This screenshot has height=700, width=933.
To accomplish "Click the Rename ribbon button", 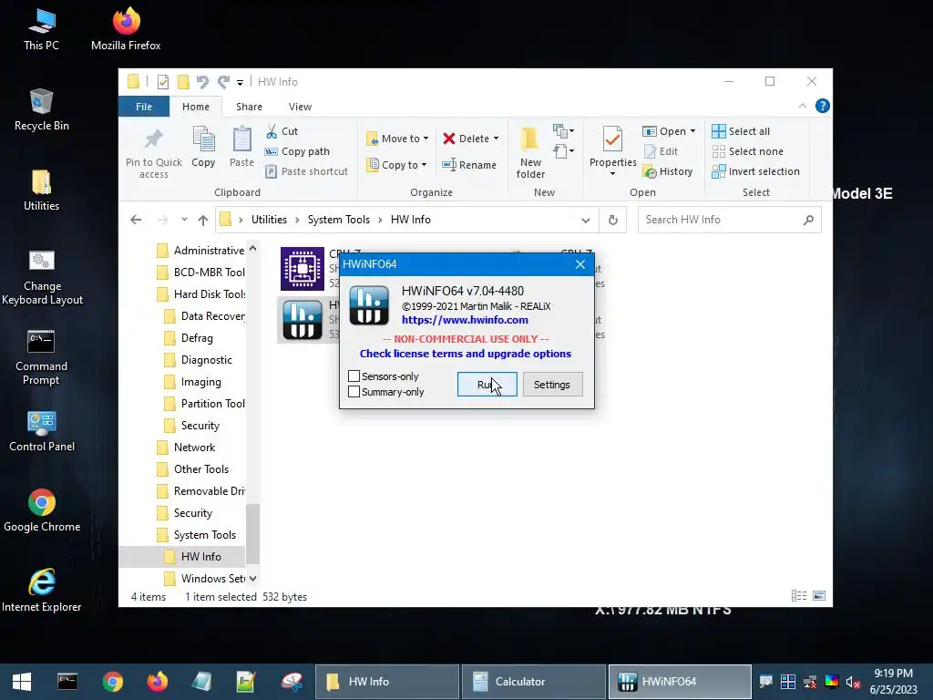I will [469, 165].
